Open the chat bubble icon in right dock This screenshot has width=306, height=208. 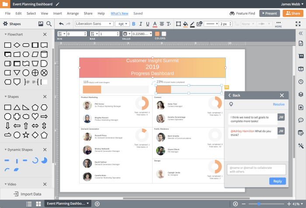(x=301, y=120)
